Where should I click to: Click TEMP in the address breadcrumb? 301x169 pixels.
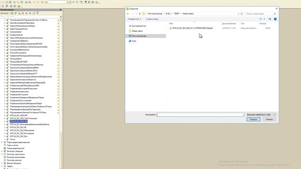pos(176,14)
